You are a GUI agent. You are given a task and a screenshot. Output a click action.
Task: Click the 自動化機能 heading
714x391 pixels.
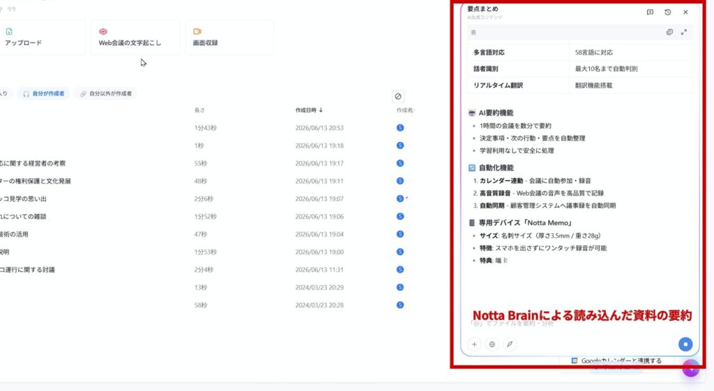496,168
